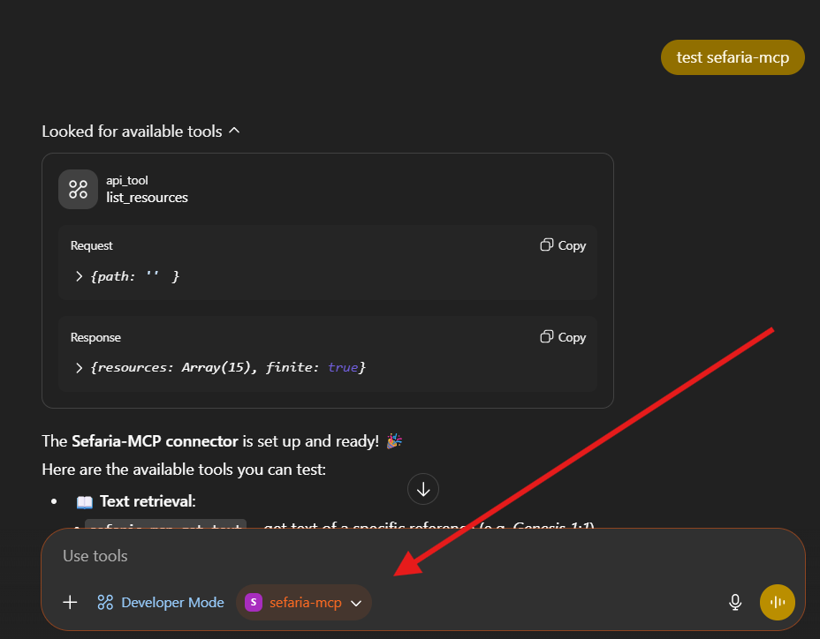Expand the Request {path: ''} object
The height and width of the screenshot is (639, 820).
[79, 276]
